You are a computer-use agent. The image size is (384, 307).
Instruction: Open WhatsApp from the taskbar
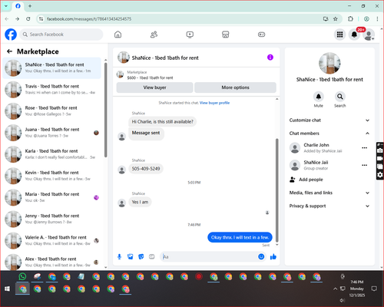pyautogui.click(x=22, y=276)
